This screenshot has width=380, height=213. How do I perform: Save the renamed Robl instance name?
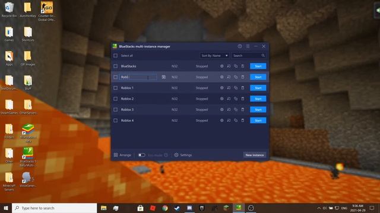click(x=164, y=77)
